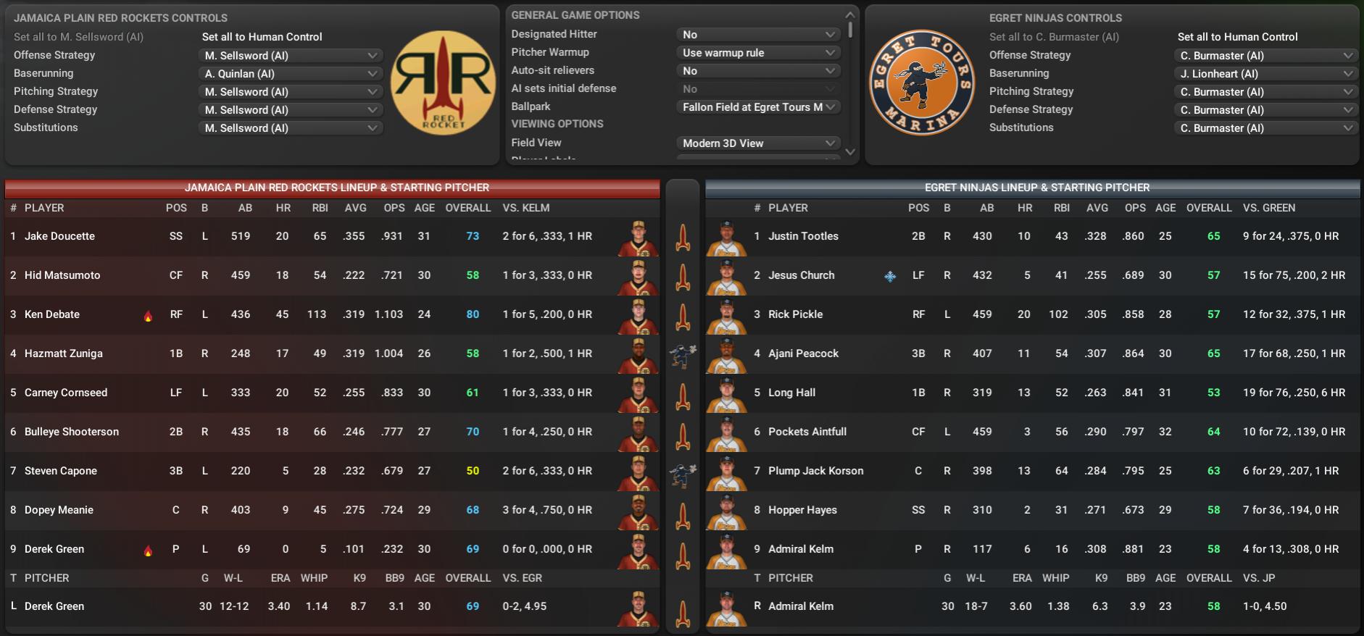Image resolution: width=1364 pixels, height=636 pixels.
Task: Open the Egret Ninjas Baserunning dropdown
Action: pyautogui.click(x=1265, y=74)
